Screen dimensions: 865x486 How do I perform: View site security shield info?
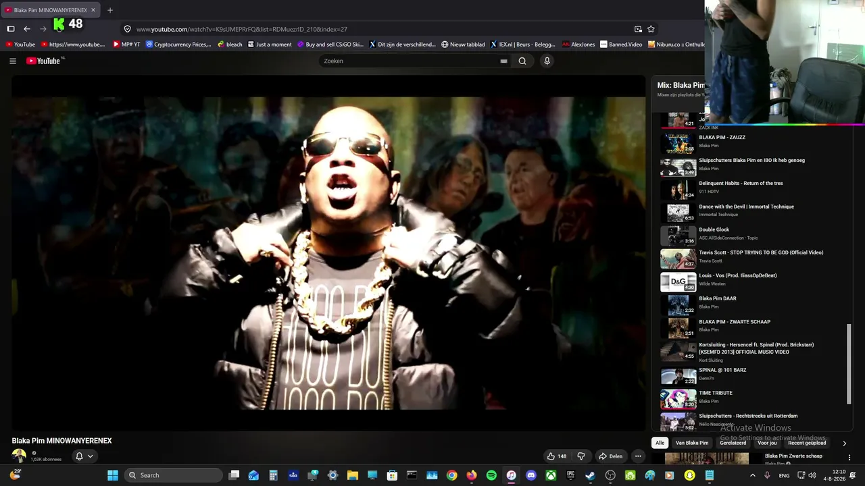pos(127,29)
